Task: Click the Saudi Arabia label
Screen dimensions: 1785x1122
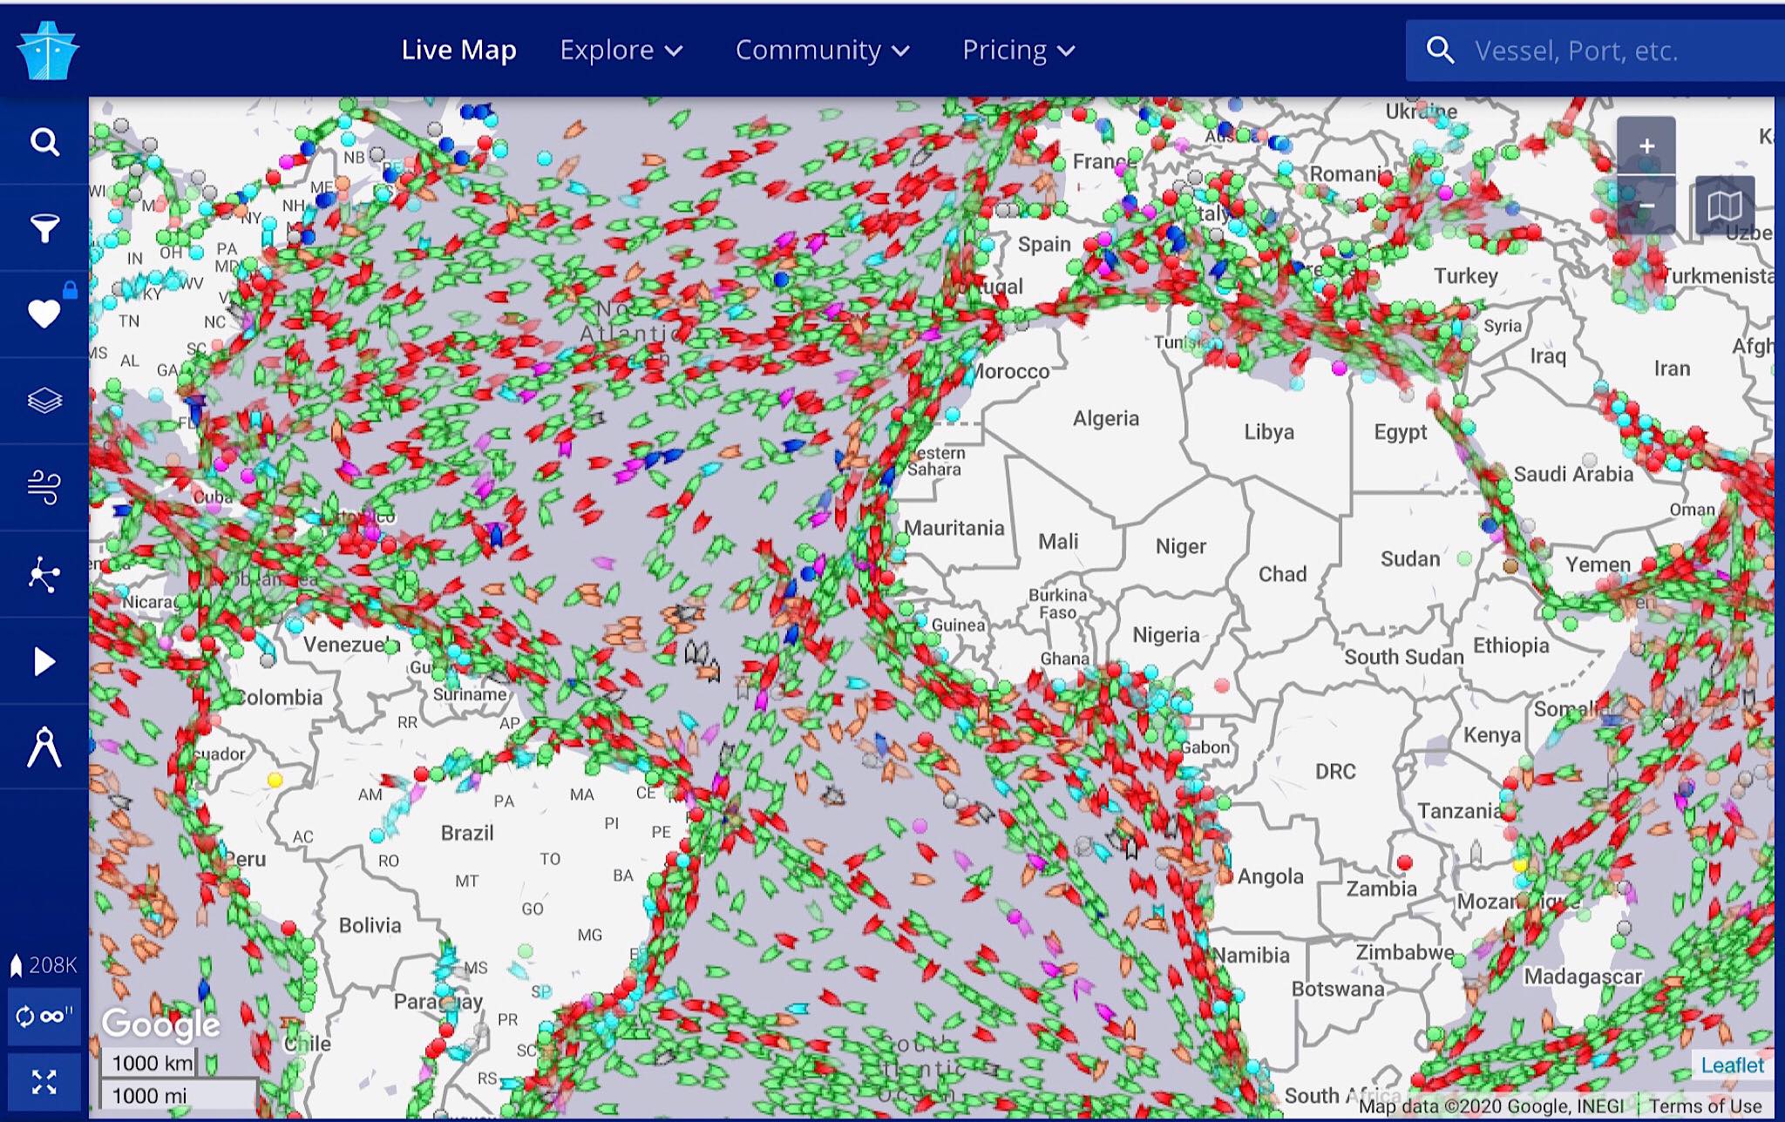Action: (x=1573, y=474)
